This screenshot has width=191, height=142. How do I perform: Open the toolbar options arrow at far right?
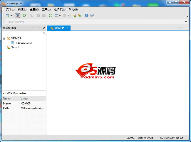(187, 17)
